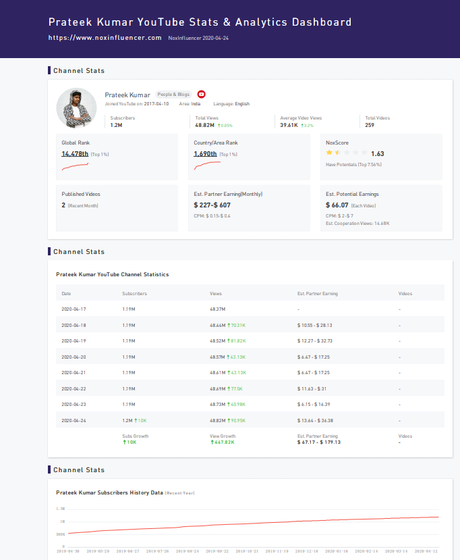Click the red subscribers history line

tap(253, 524)
